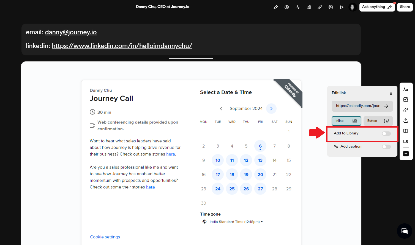Click the page title Danny Chu, CEO at Journey.io
Screen dimensions: 415x245
click(163, 7)
